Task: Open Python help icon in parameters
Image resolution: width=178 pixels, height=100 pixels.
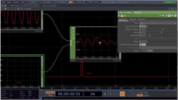Action: pyautogui.click(x=122, y=16)
